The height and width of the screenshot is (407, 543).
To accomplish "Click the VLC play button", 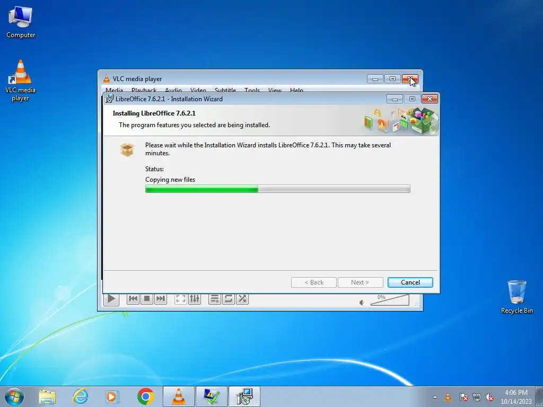I will [111, 299].
